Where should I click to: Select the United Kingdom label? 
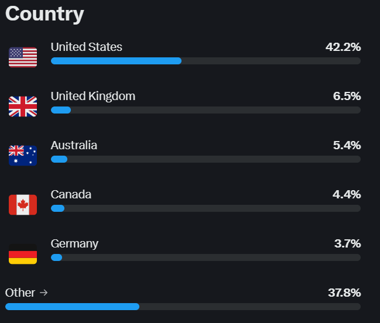(93, 96)
